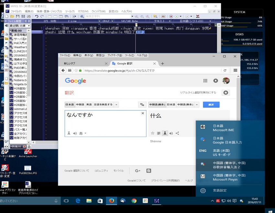The height and width of the screenshot is (213, 275).
Task: Switch input to 英語 US キーボード
Action: pos(230,153)
